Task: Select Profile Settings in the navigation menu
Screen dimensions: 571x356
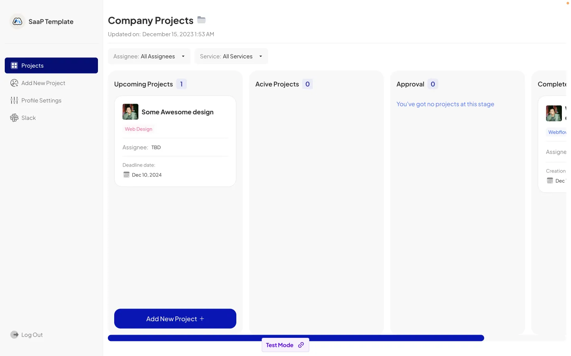Action: click(41, 100)
